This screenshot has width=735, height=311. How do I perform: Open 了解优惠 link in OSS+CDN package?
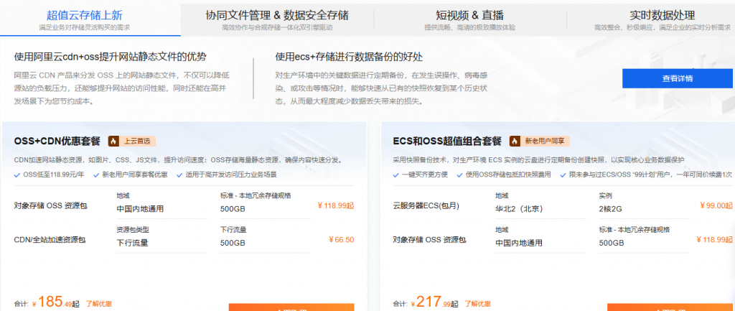99,304
